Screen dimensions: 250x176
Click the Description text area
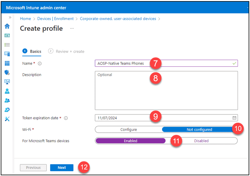click(166, 90)
